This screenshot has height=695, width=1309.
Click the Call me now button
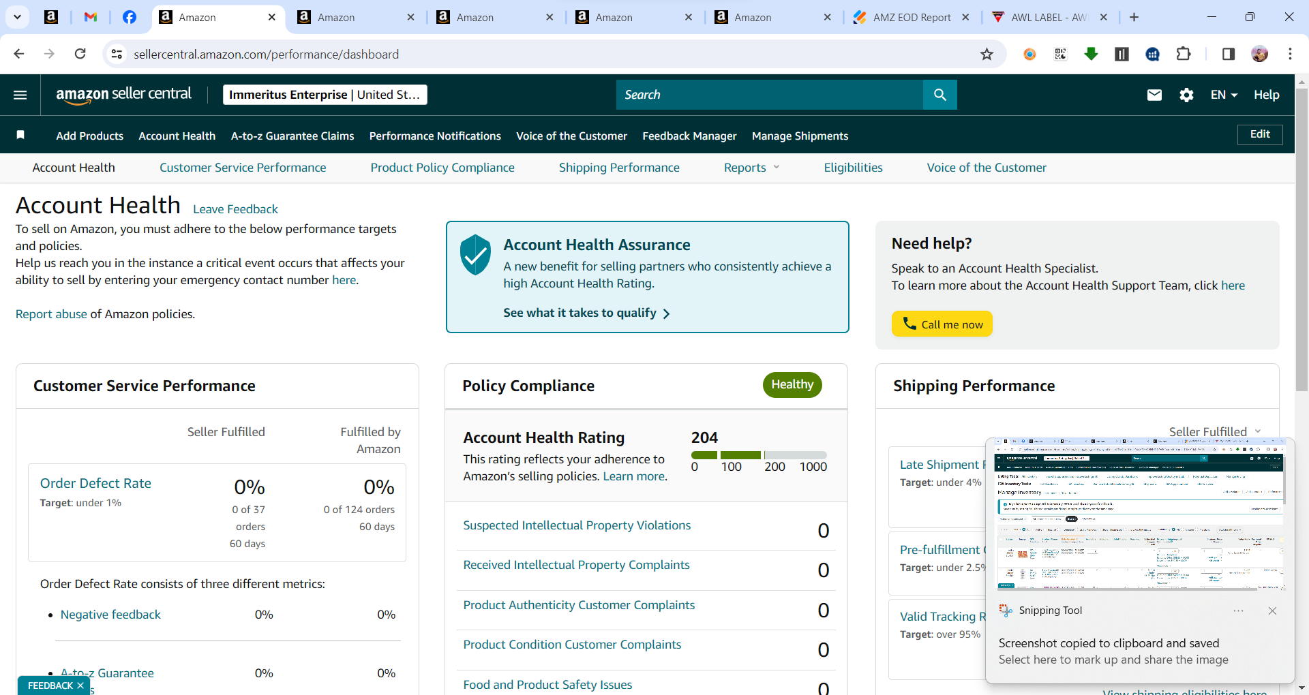[x=942, y=324]
